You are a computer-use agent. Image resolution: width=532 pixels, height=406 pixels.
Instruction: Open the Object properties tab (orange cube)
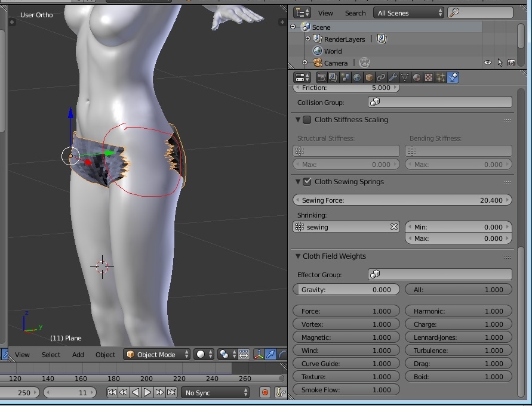point(369,78)
